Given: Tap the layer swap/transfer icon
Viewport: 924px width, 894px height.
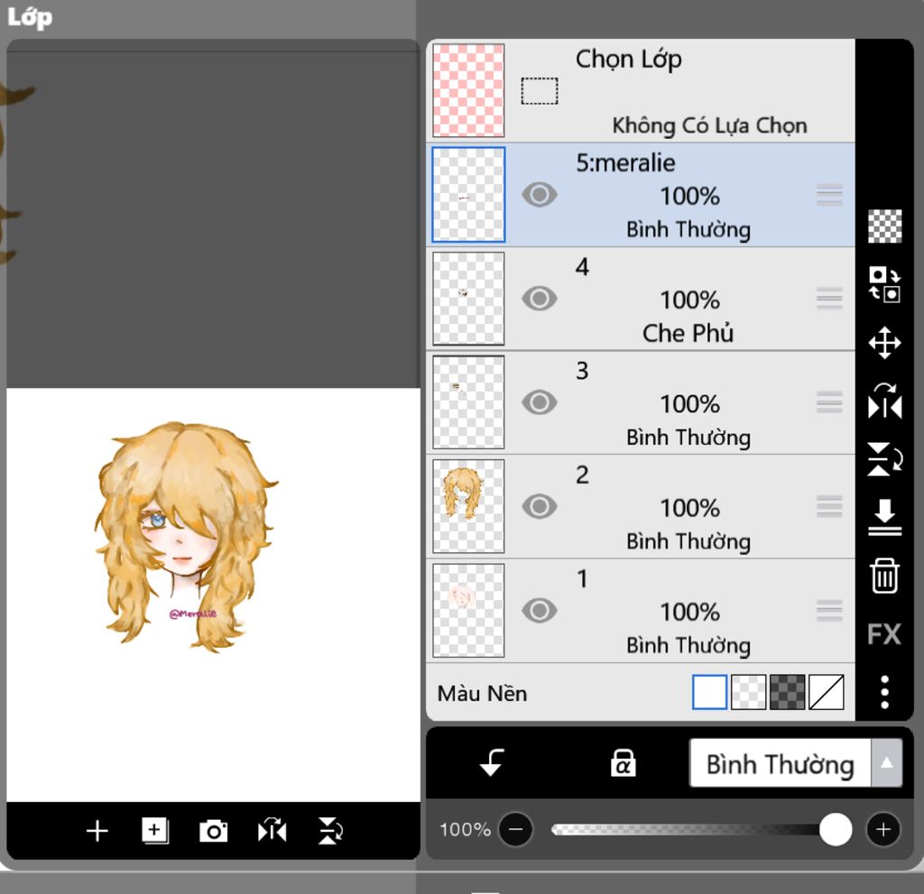Looking at the screenshot, I should tap(884, 284).
